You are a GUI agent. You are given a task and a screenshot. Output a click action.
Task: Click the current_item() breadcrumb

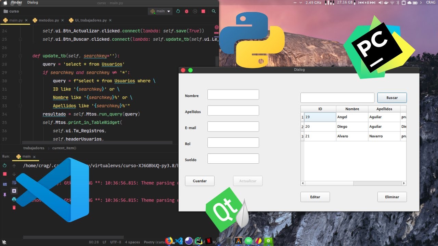[64, 148]
